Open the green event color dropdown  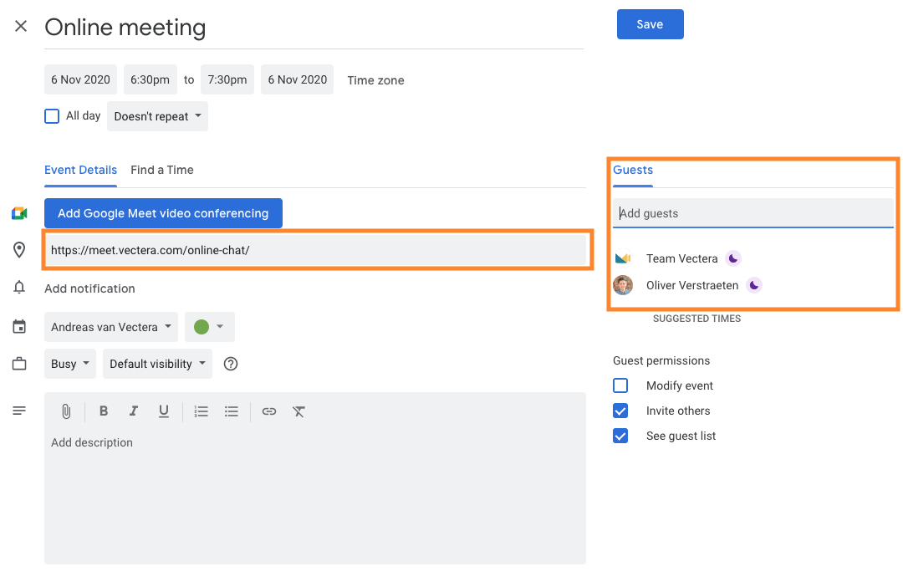(x=210, y=327)
